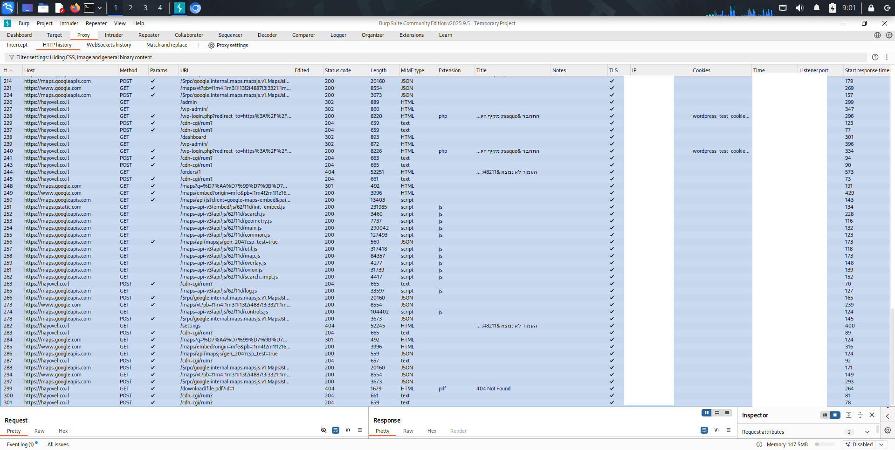Collapse all Inspector sections
Viewport: 895px width, 450px height.
pos(861,415)
